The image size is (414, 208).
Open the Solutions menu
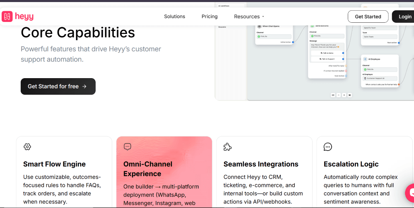click(x=175, y=17)
